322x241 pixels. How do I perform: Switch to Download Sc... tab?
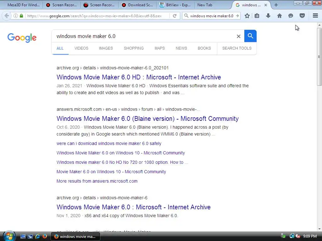tap(138, 5)
